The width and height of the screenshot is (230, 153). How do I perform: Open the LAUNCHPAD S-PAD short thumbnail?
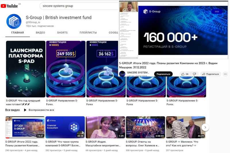(x=26, y=69)
